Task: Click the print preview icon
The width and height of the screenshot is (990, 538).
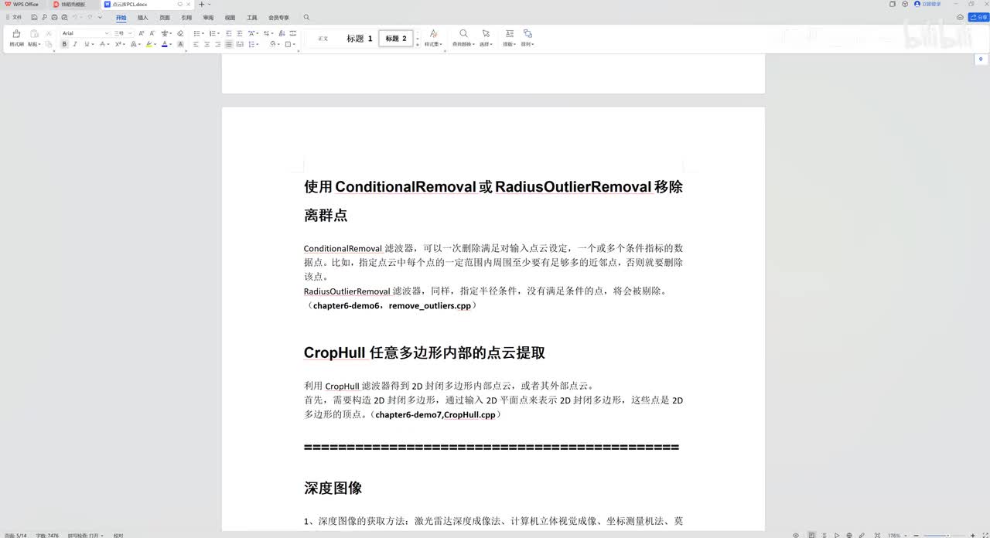Action: pos(64,17)
